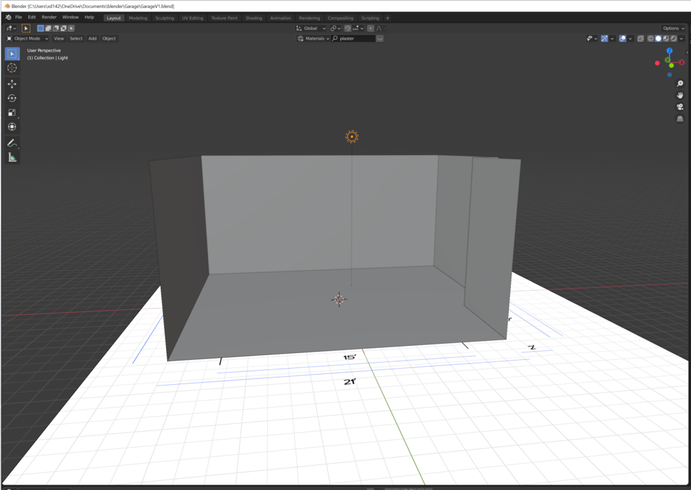Choose the Scale tool
The height and width of the screenshot is (490, 691).
(12, 113)
